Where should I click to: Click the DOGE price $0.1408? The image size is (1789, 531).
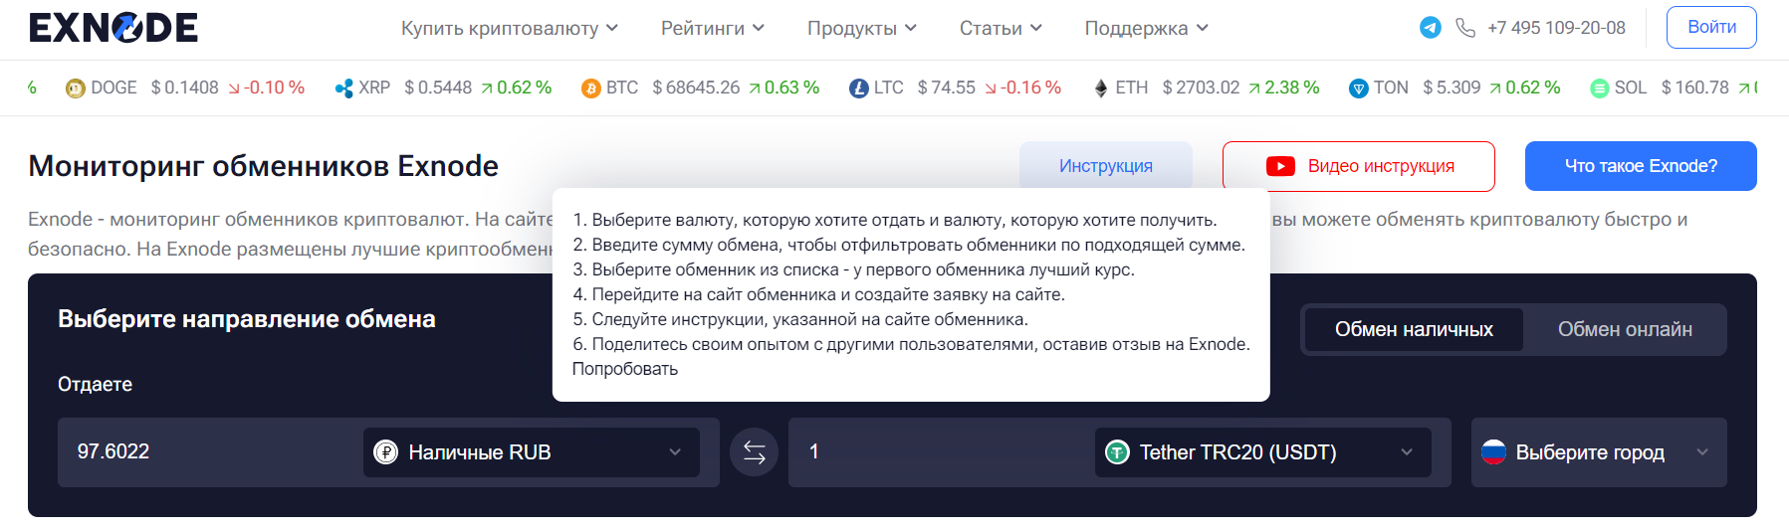(x=185, y=88)
